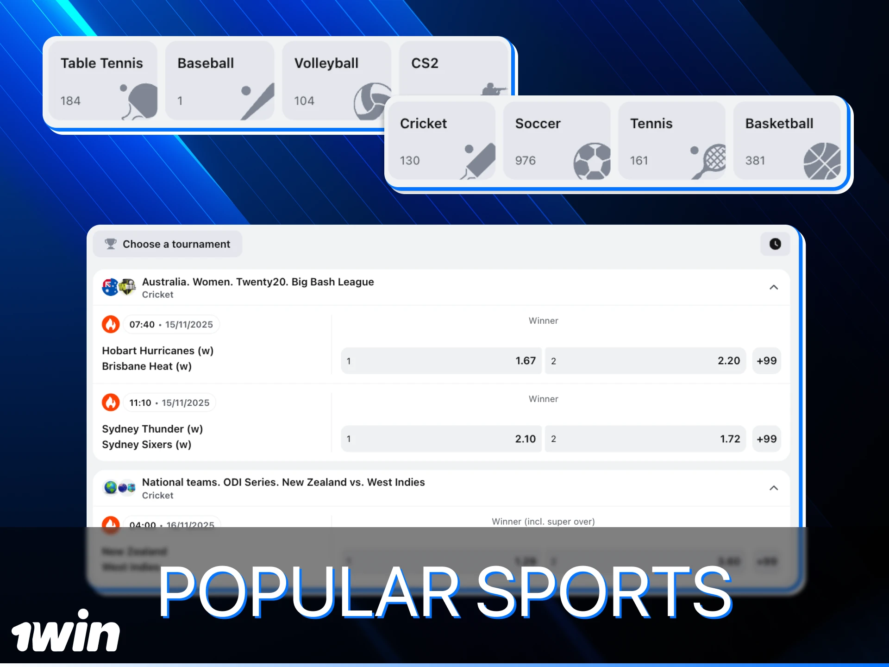Collapse the New Zealand vs West Indies section
889x667 pixels.
tap(774, 488)
